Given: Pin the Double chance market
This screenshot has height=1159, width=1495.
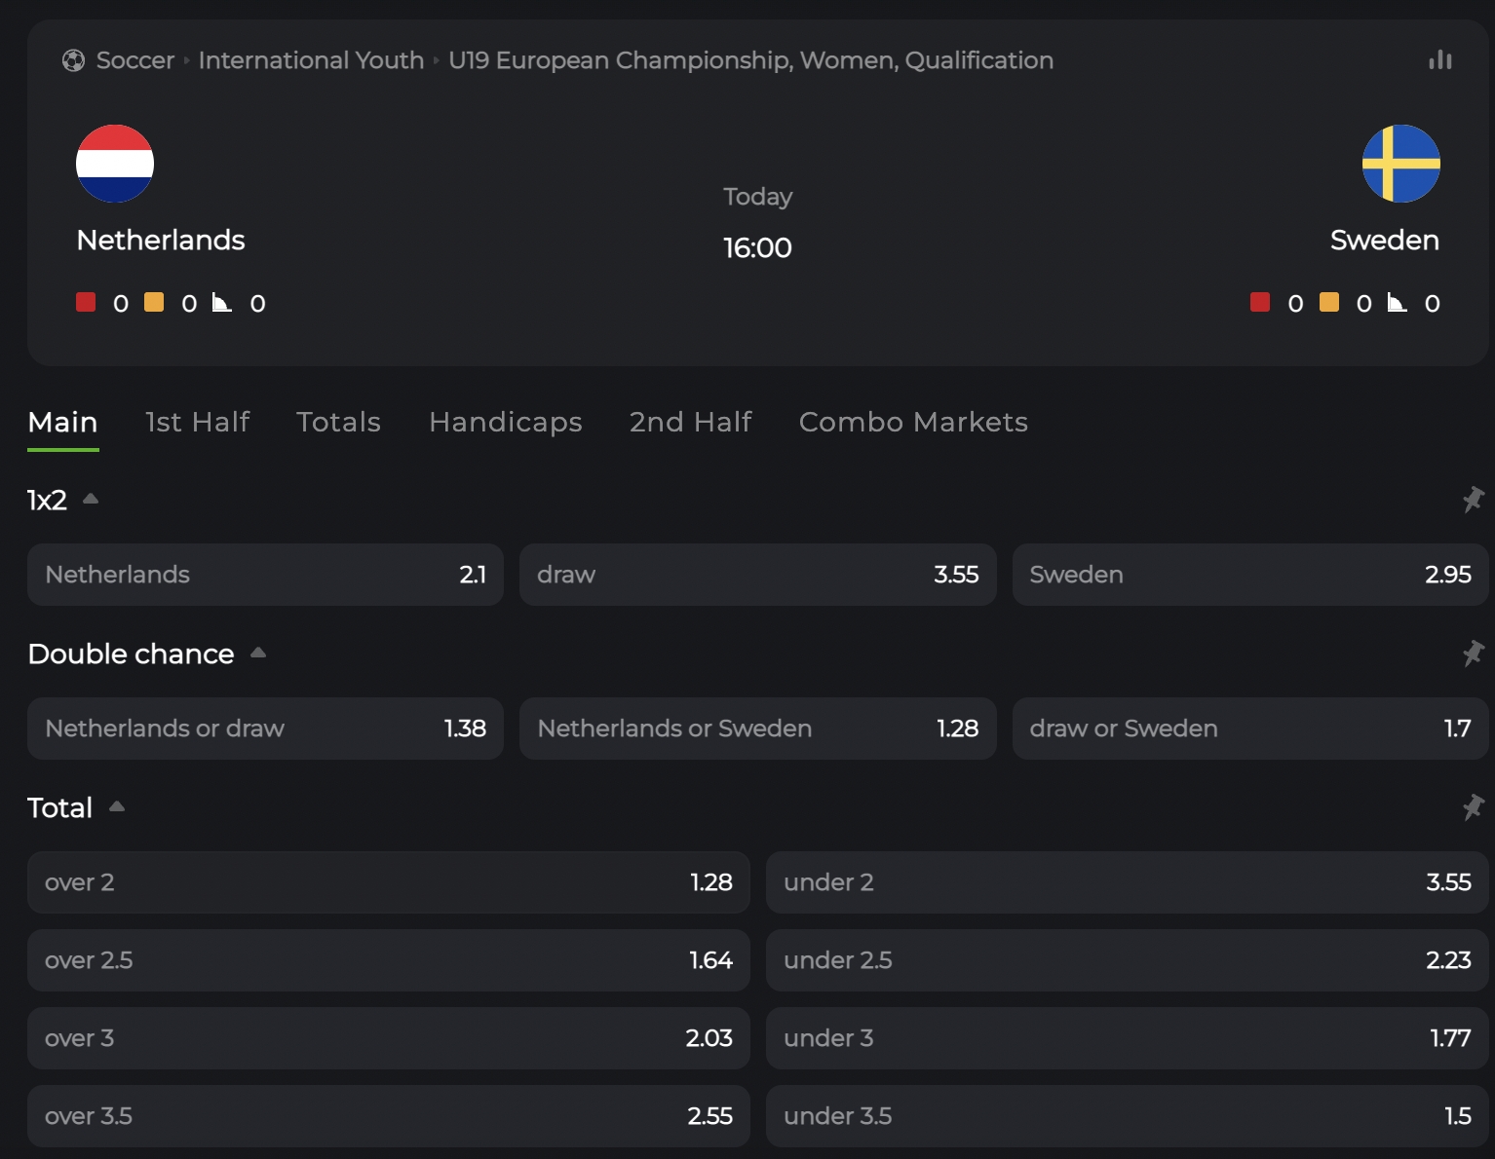Looking at the screenshot, I should point(1473,654).
